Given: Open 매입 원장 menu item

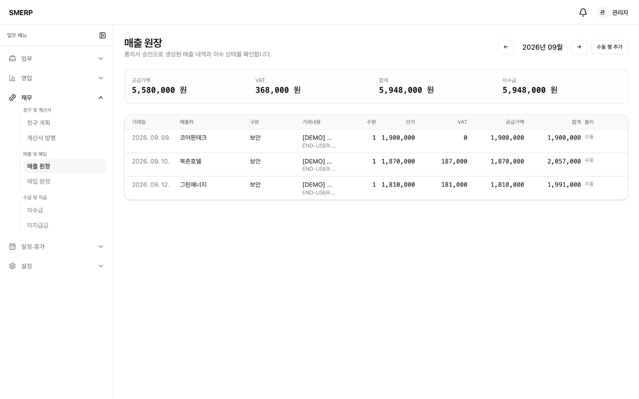Looking at the screenshot, I should pos(65,182).
